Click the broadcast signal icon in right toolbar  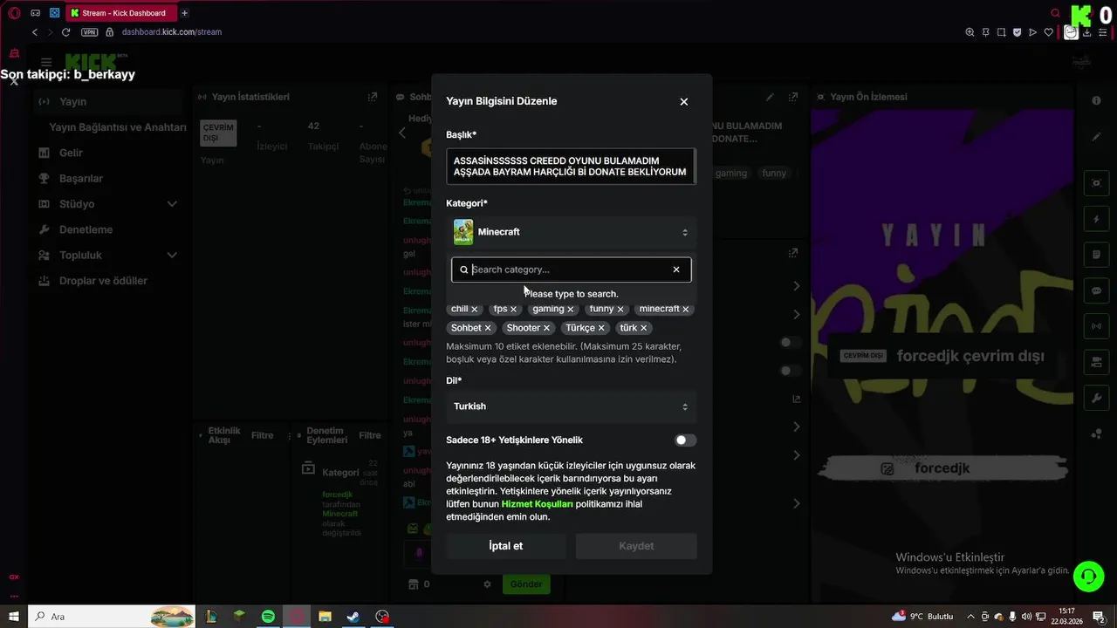point(1097,327)
